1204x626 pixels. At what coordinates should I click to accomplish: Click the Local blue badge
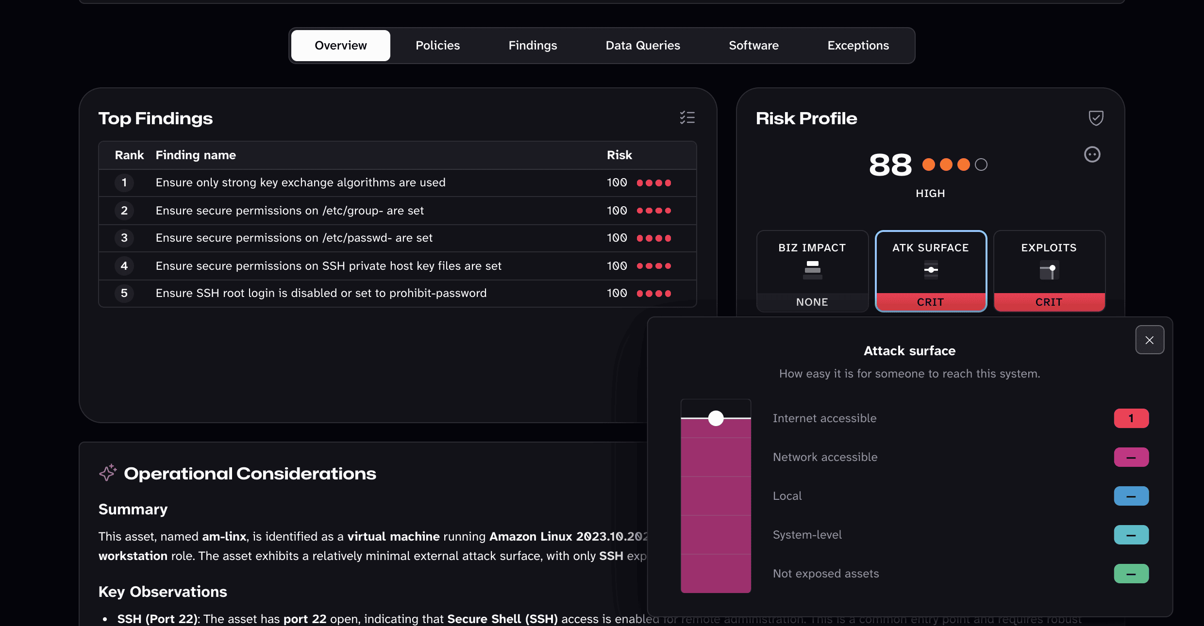[1131, 496]
